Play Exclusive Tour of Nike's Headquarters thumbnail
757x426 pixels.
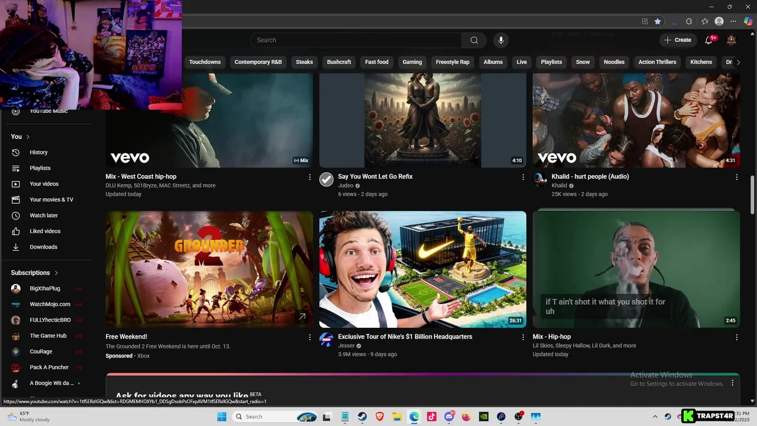[423, 269]
